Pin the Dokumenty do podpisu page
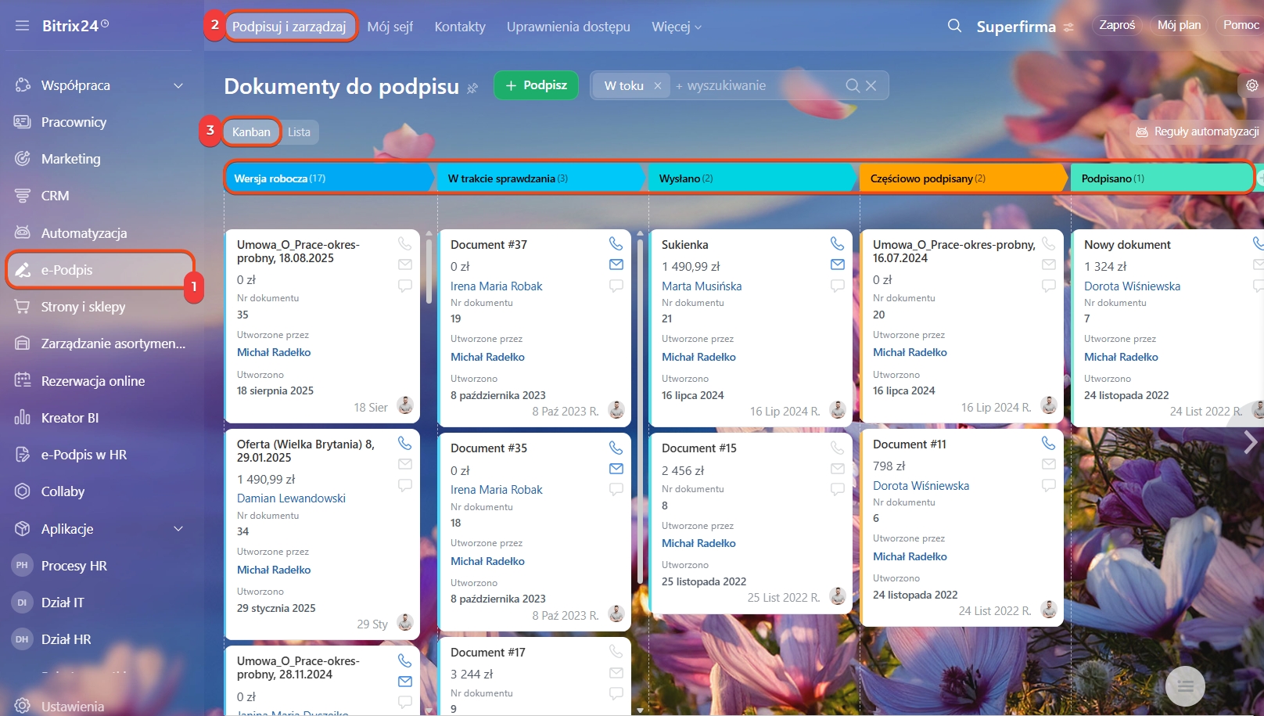 click(472, 88)
